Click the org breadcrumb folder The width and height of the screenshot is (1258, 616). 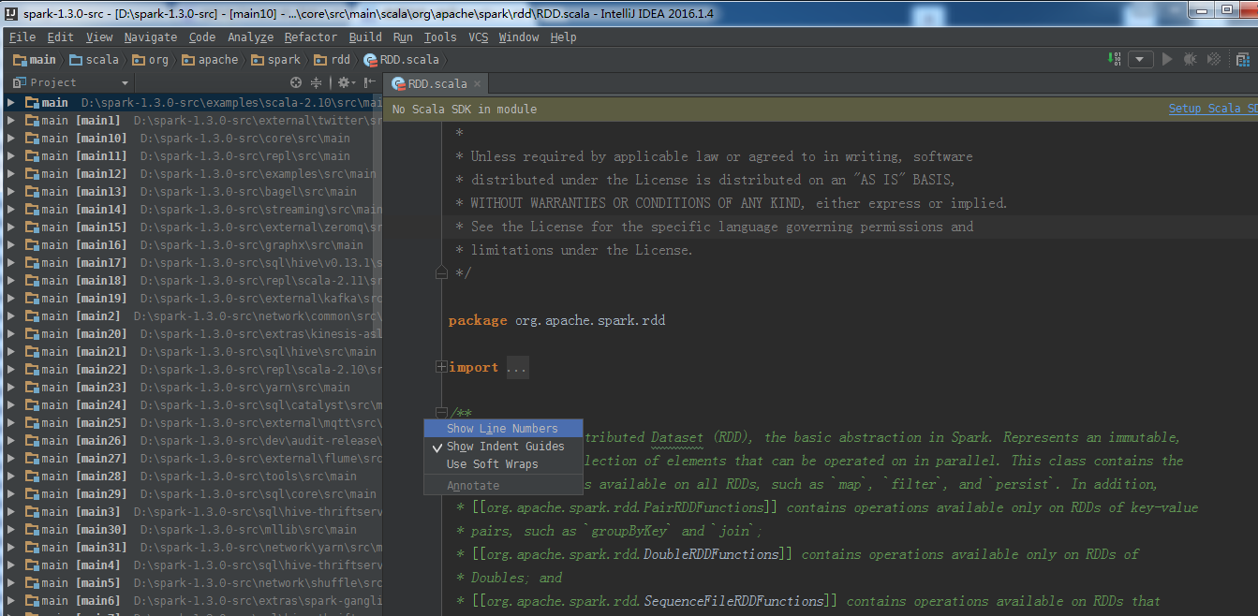point(151,59)
